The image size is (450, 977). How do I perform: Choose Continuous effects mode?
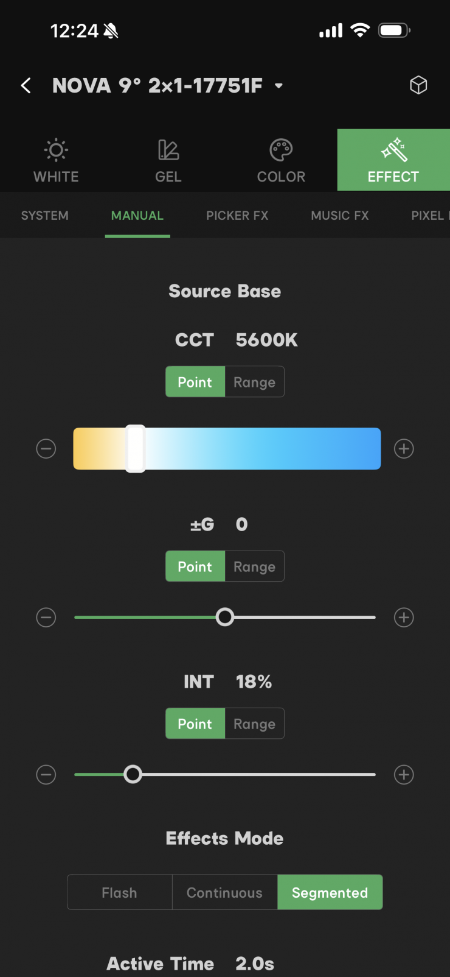(x=225, y=892)
